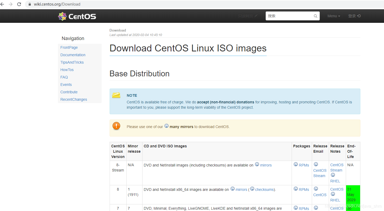This screenshot has width=384, height=211.
Task: Open RPMs link in version 8 row
Action: (304, 190)
